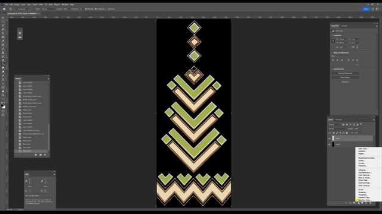Screen dimensions: 382x214
Task: Click the create new layer icon
Action: [366, 203]
